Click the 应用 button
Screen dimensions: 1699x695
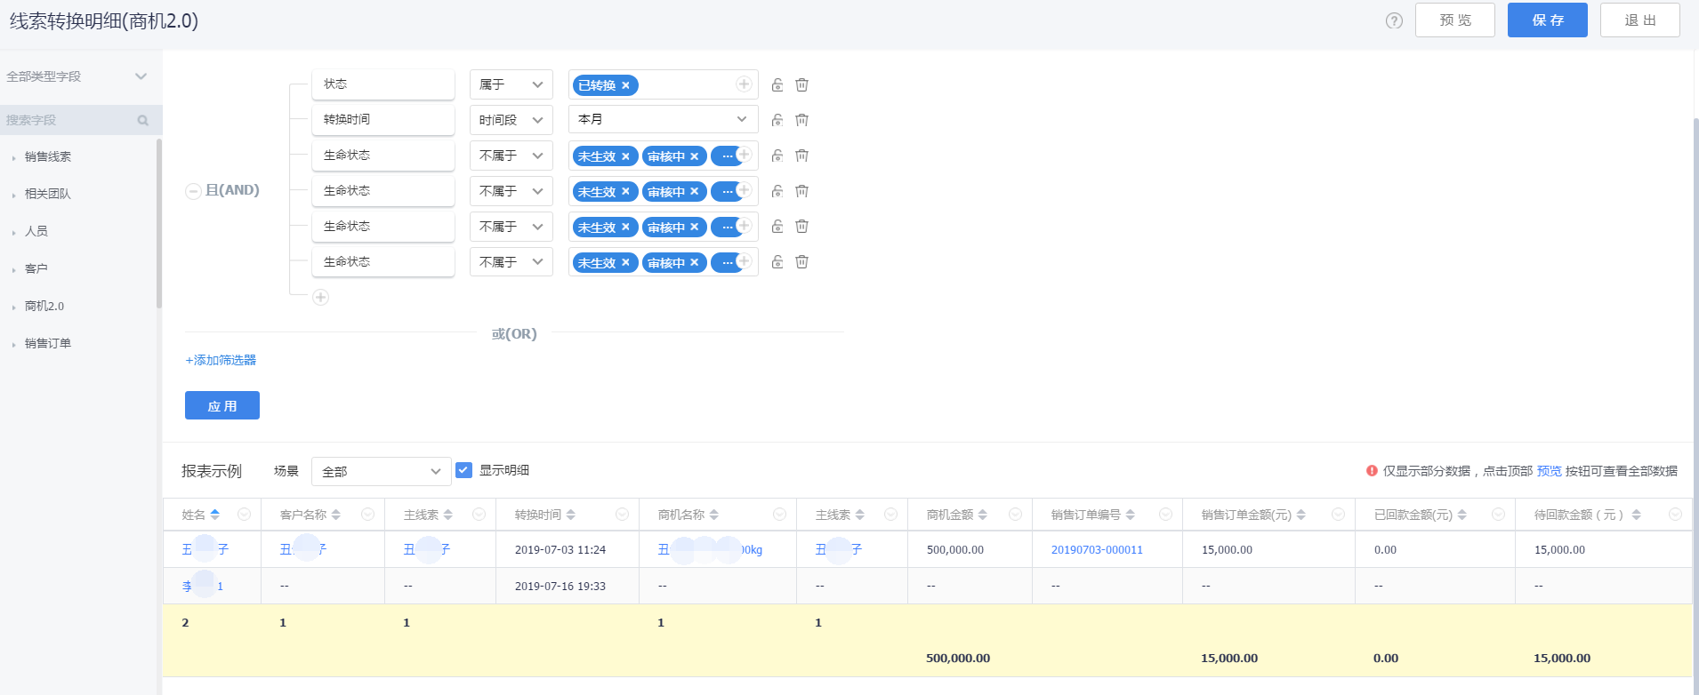point(222,405)
